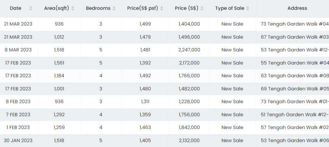Click area value 1,561 sqft
The image size is (329, 147).
point(59,63)
